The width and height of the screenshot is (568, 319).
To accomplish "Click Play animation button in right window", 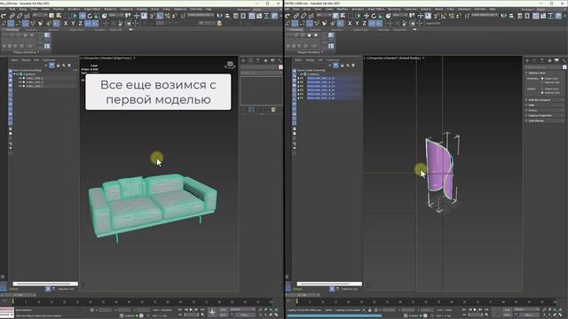I will click(476, 310).
